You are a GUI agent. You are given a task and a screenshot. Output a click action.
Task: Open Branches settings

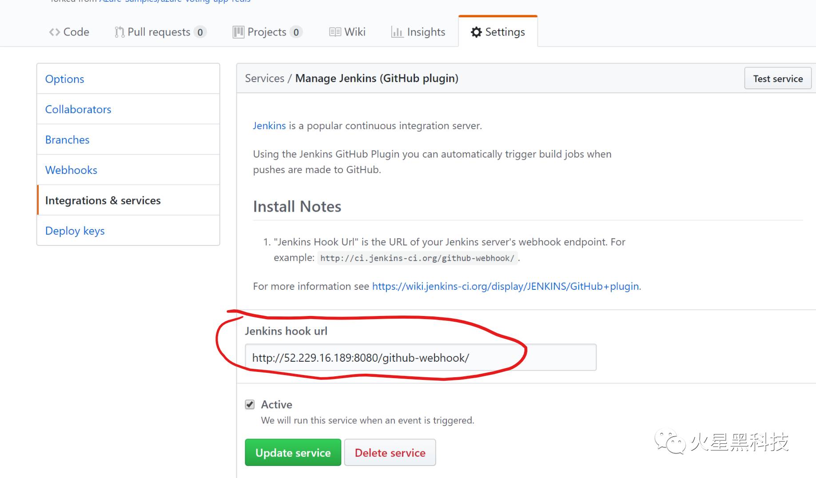(128, 139)
